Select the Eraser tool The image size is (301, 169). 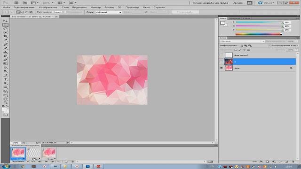(x=5, y=60)
